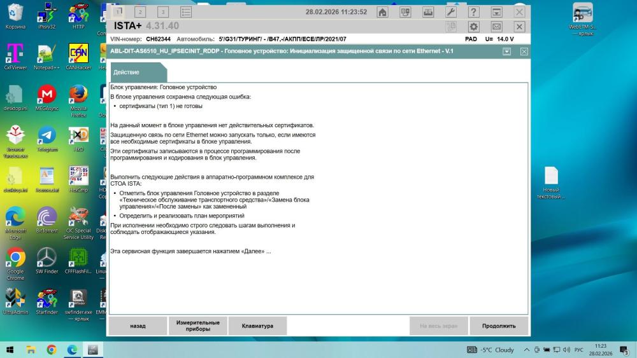Open Starfinder desktop shortcut

click(47, 302)
